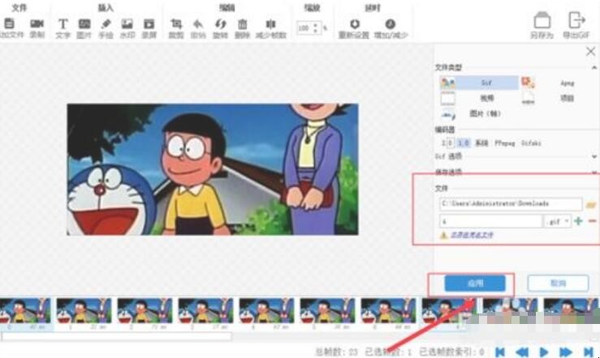Delete frames using the 删除 trash icon
This screenshot has width=600, height=358.
coord(242,24)
